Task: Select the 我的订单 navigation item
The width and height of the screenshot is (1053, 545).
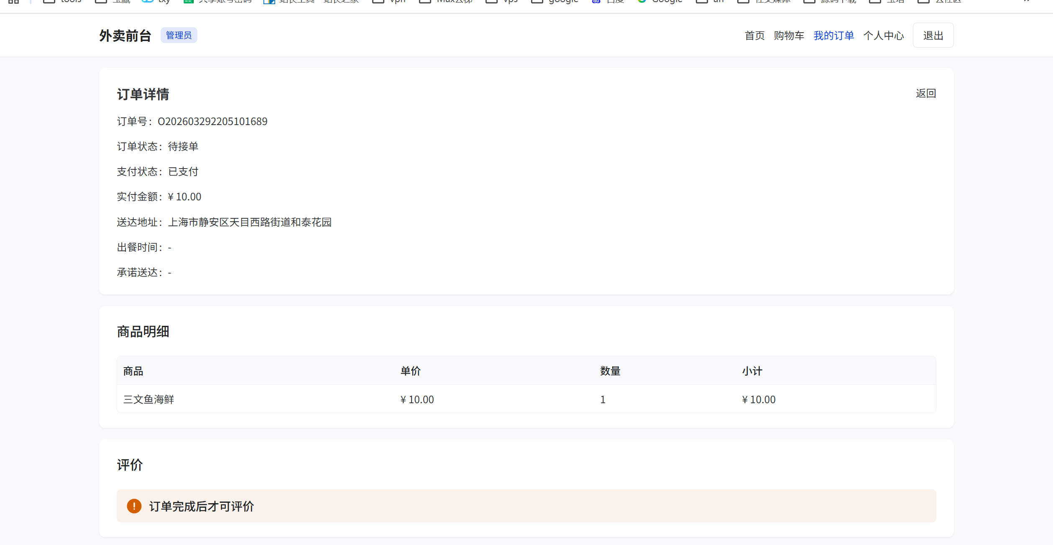Action: click(x=833, y=36)
